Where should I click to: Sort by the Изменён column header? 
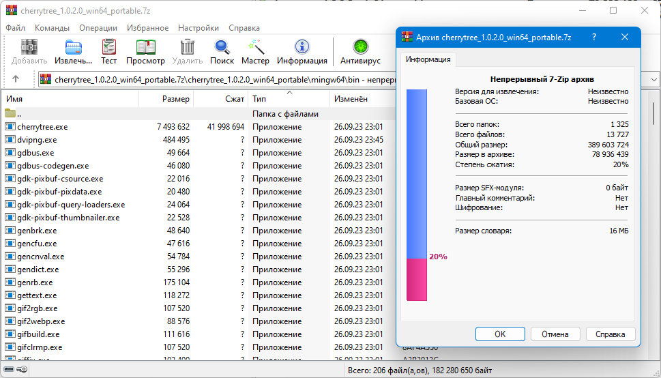point(362,99)
